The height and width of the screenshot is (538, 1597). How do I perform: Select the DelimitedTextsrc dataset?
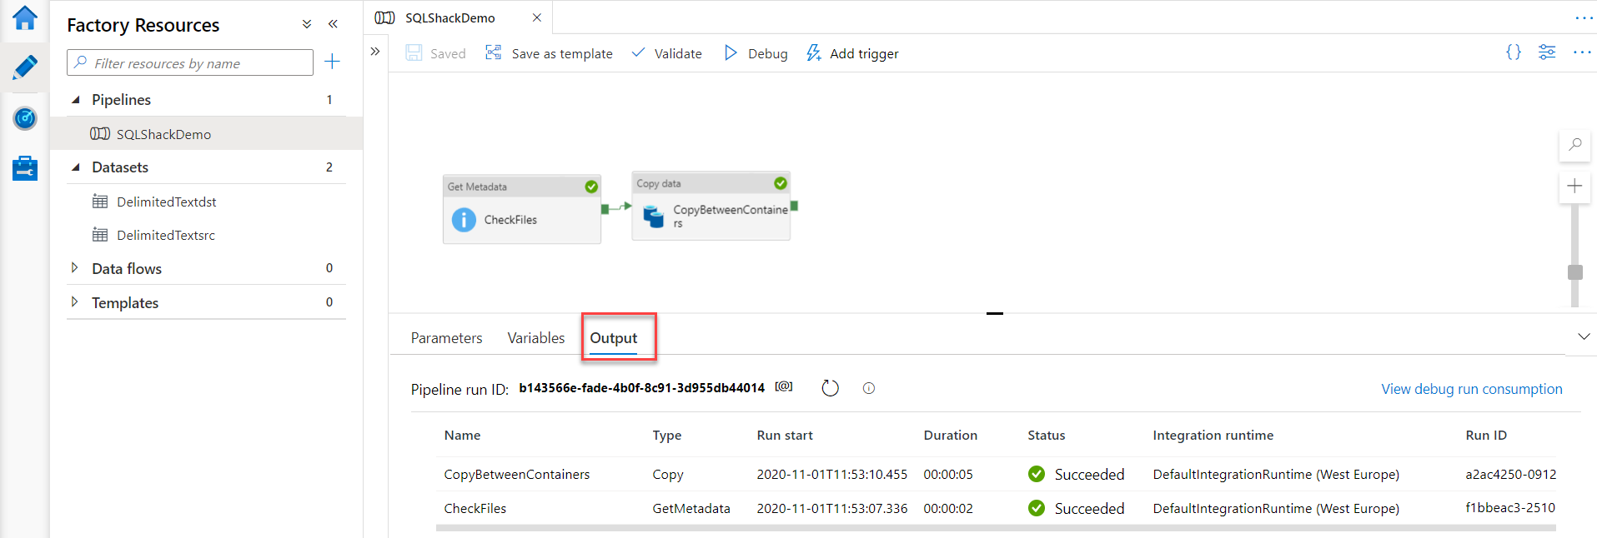click(x=166, y=236)
